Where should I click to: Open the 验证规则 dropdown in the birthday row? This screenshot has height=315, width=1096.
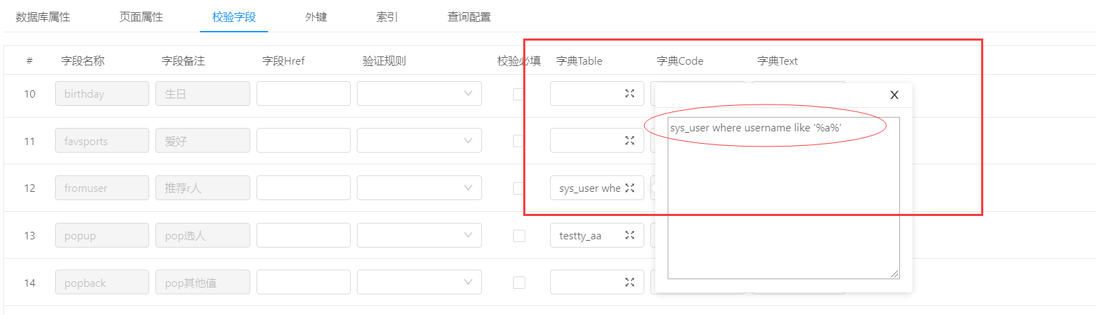tap(419, 94)
